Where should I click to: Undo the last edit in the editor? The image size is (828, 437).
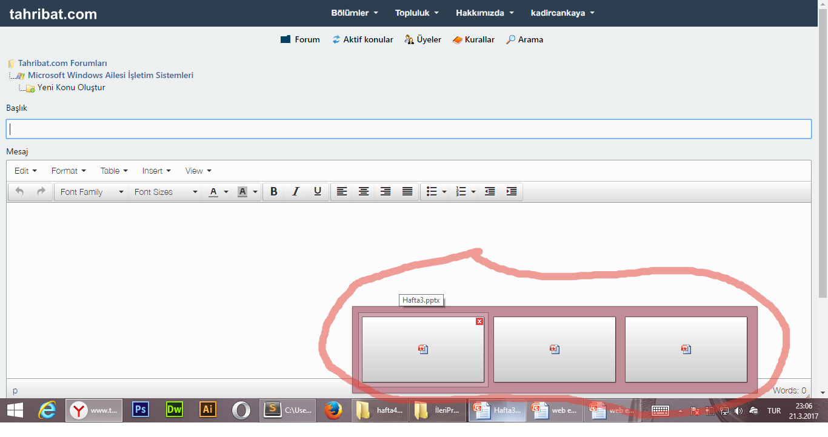19,192
